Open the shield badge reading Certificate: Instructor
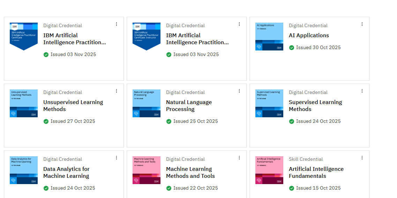Screen dimensions: 397x198 (x=146, y=37)
